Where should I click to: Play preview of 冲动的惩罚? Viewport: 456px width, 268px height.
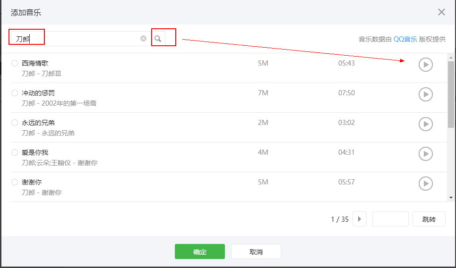pos(425,94)
